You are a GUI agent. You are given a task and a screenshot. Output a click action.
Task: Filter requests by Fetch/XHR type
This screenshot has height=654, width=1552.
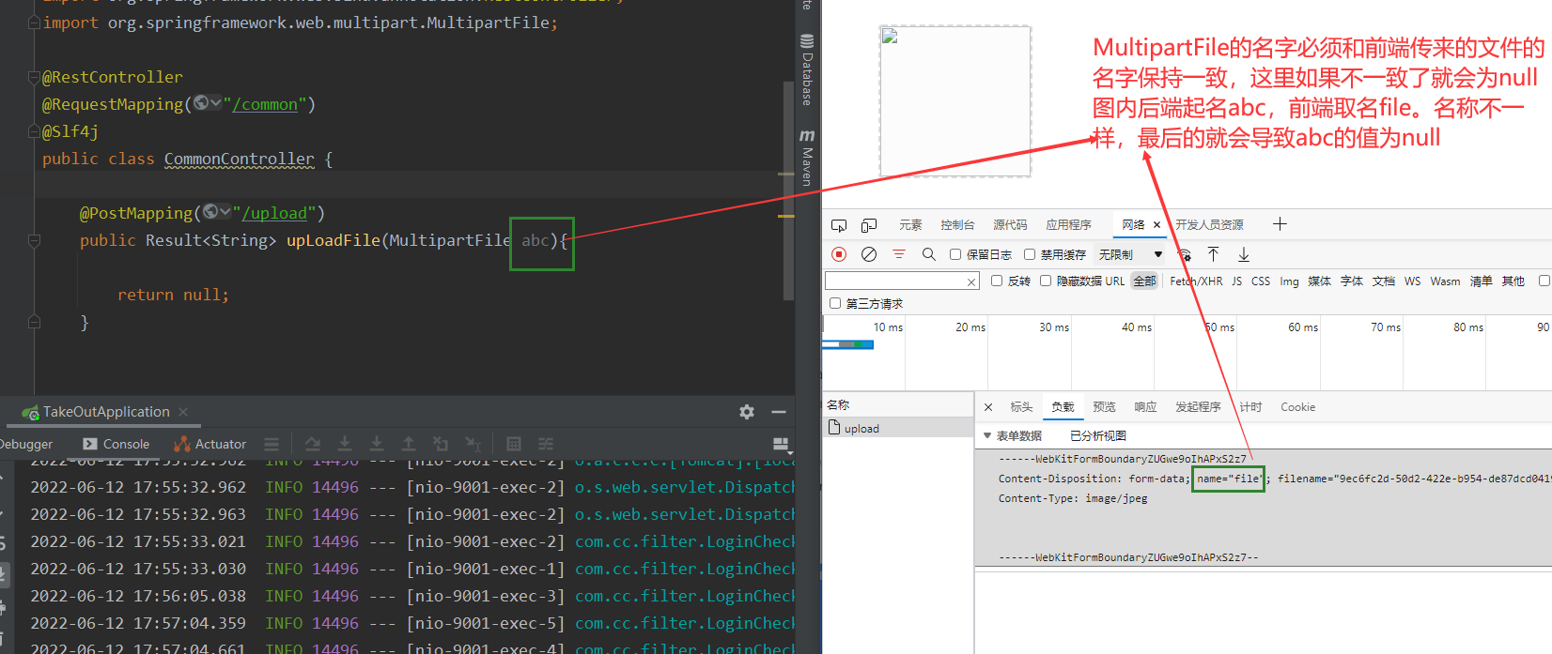pyautogui.click(x=1196, y=281)
